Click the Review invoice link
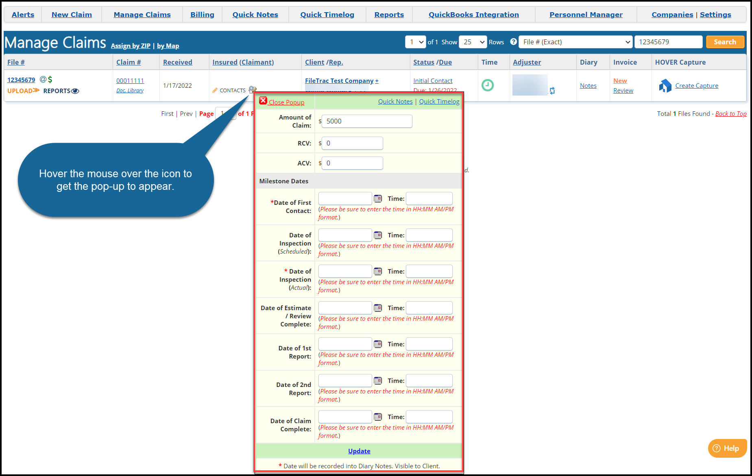 623,90
